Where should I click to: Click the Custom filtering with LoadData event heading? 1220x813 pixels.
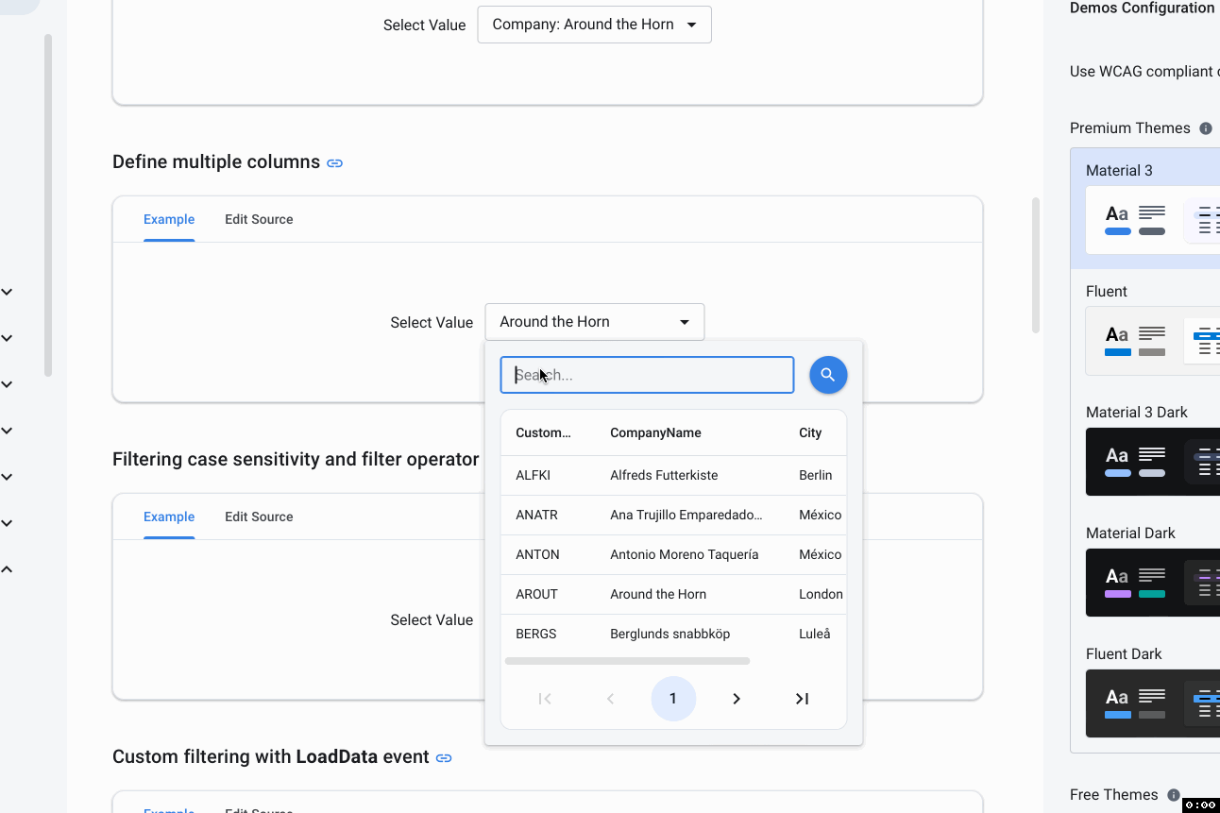(x=271, y=757)
